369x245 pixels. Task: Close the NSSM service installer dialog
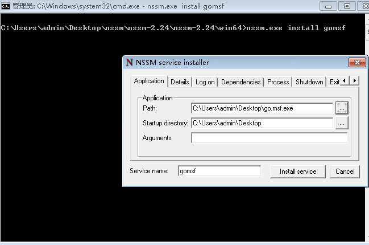pos(357,62)
